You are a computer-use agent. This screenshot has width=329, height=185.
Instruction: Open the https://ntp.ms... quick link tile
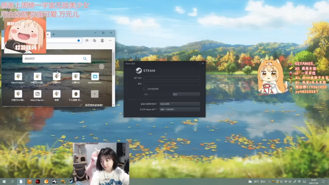[37, 96]
